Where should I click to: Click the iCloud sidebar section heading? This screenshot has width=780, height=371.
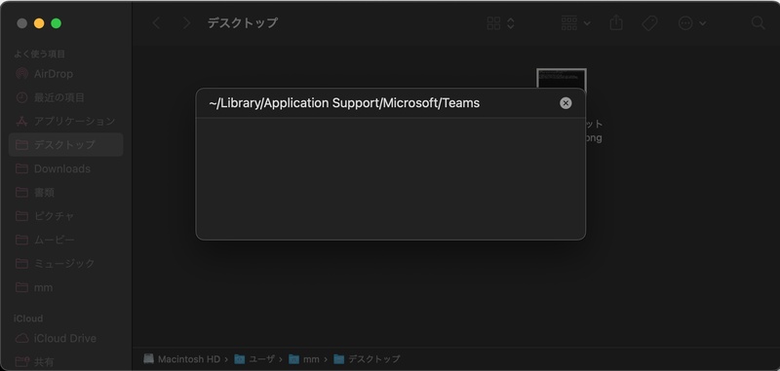(x=28, y=318)
